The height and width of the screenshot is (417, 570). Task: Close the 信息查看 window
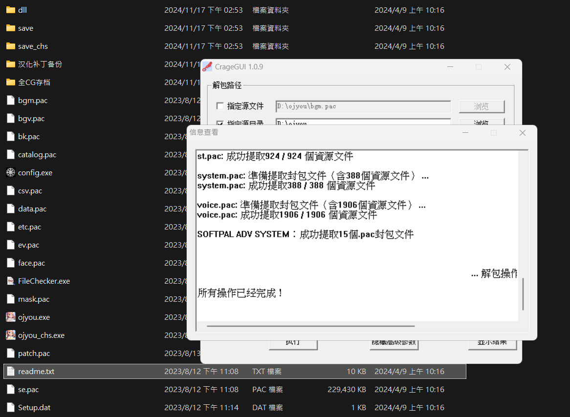pyautogui.click(x=522, y=133)
